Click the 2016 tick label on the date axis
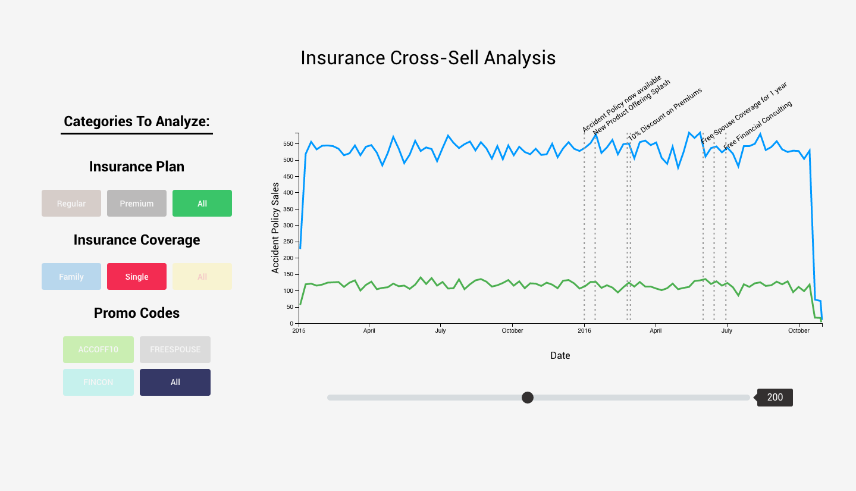This screenshot has height=491, width=856. (584, 331)
